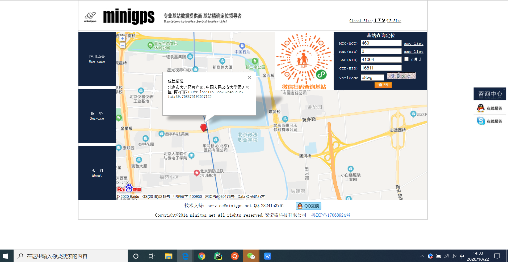
Task: Click the QQ penguin 在线服务 icon
Action: point(481,108)
